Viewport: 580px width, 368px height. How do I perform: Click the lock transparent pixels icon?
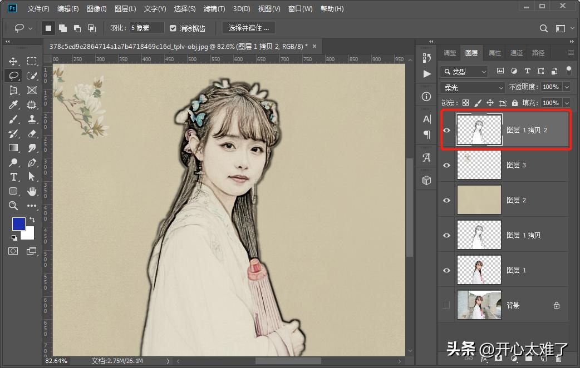(x=465, y=103)
